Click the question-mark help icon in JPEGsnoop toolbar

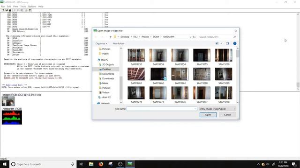pos(30,10)
